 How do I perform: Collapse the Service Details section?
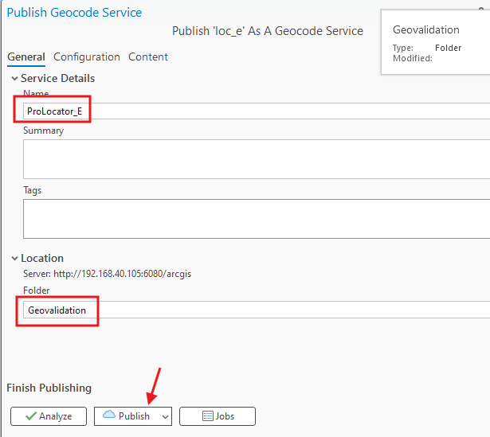14,78
